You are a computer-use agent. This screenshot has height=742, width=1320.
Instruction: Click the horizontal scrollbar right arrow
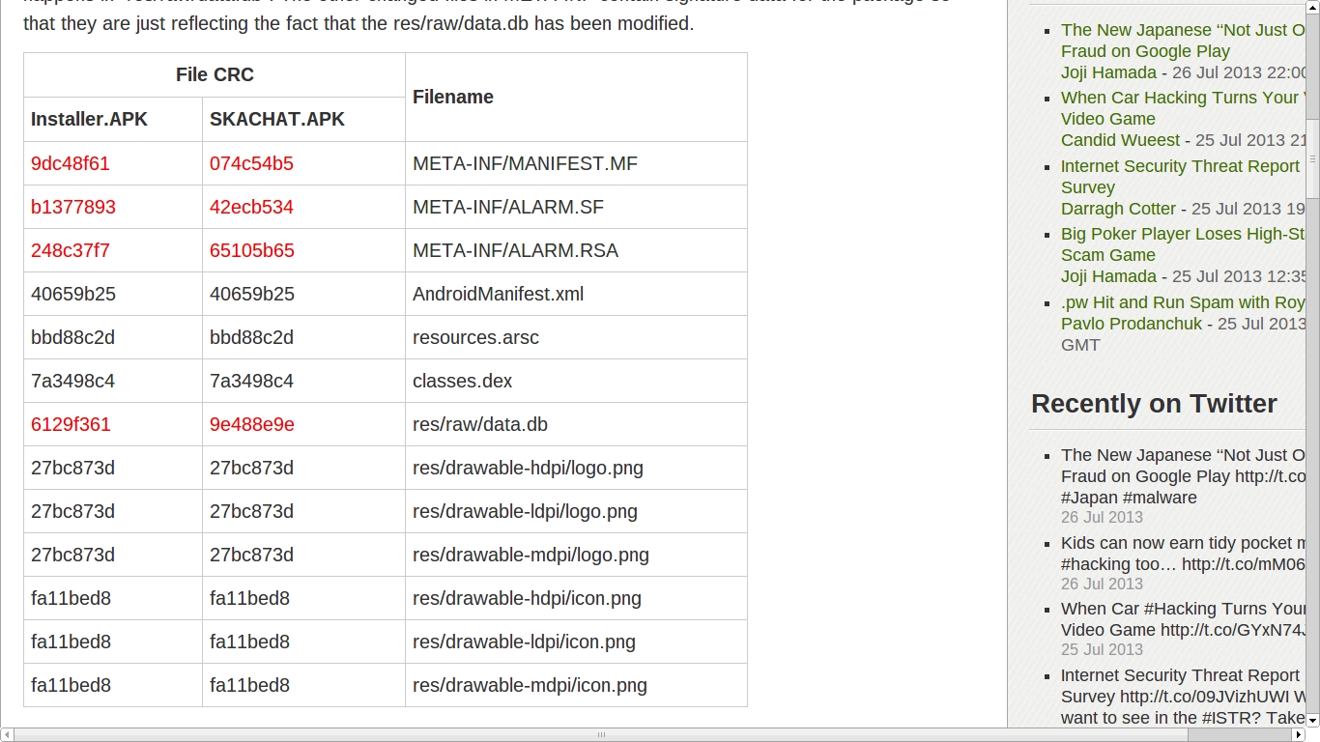tap(1298, 735)
